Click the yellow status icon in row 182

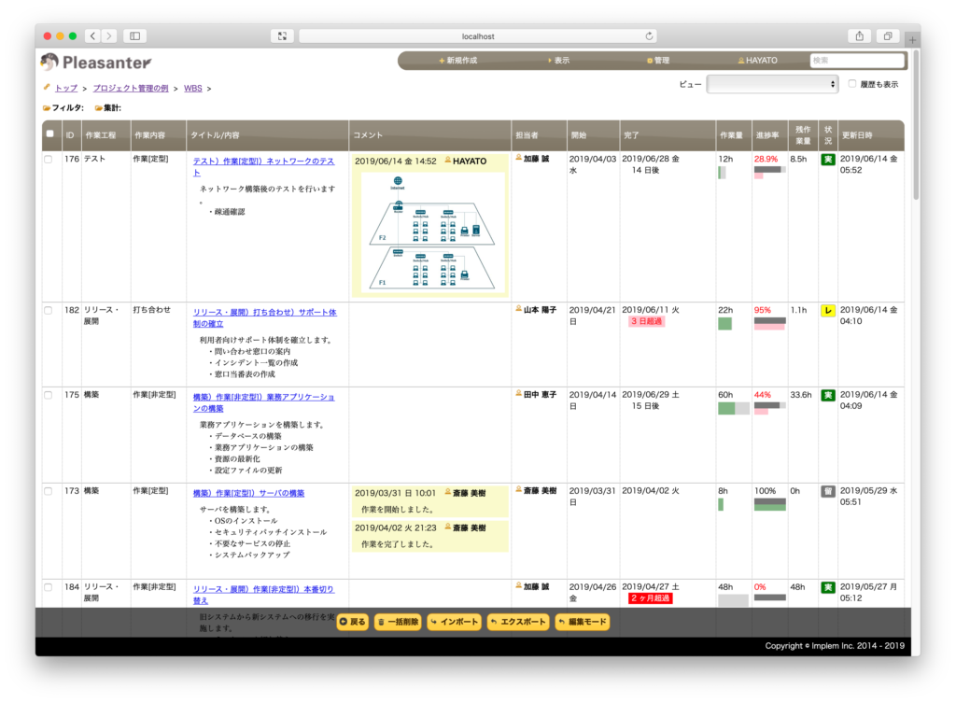[827, 311]
